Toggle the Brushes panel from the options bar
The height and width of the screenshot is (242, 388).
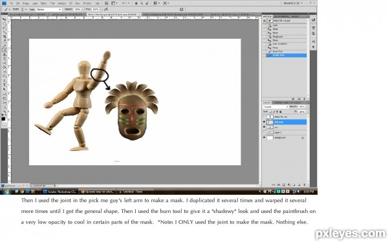pyautogui.click(x=181, y=9)
